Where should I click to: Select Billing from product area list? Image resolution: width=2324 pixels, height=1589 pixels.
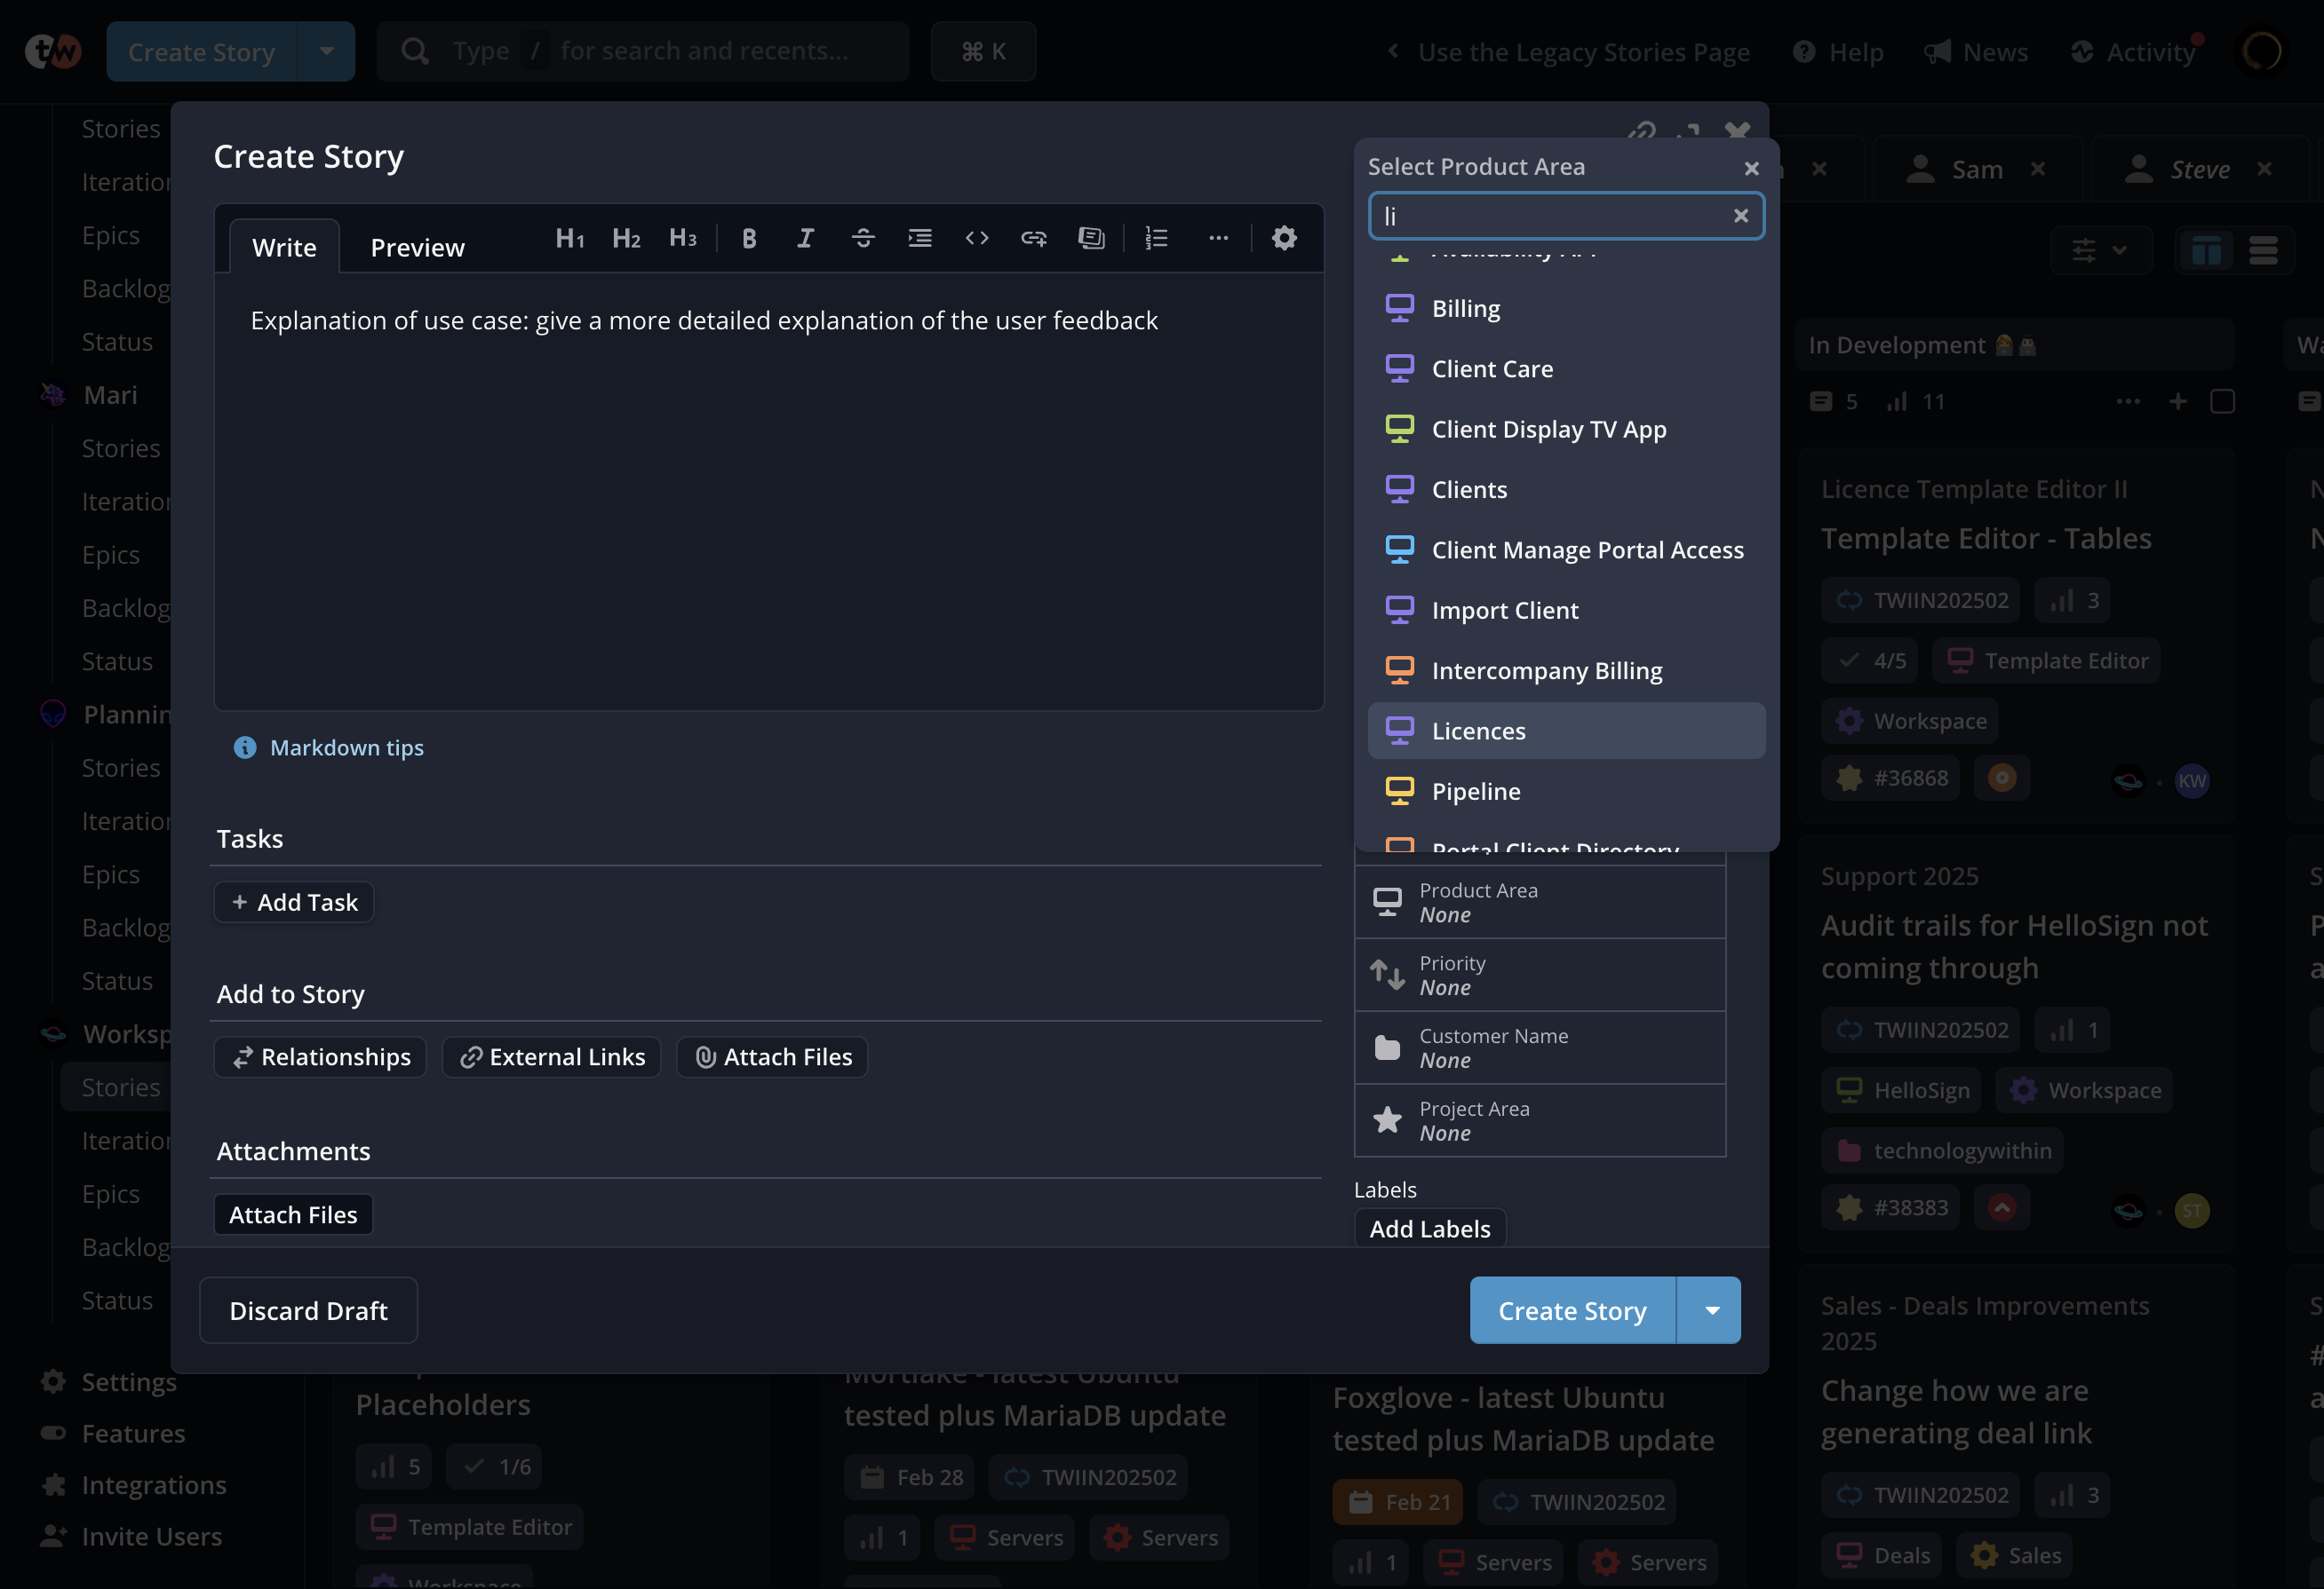point(1566,309)
